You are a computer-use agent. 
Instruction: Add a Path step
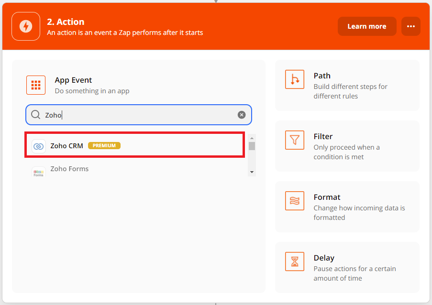tap(347, 86)
